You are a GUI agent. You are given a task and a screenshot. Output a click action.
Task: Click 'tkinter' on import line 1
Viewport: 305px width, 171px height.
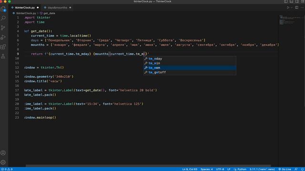pos(43,18)
